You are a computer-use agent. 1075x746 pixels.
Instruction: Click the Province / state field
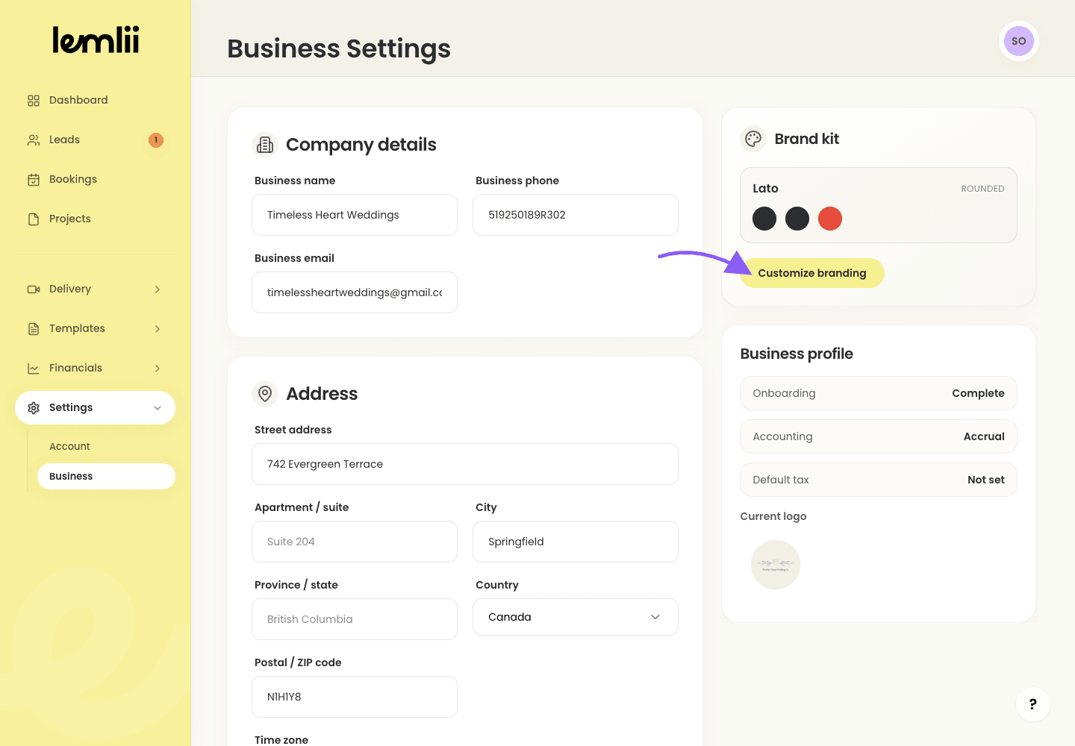coord(355,619)
